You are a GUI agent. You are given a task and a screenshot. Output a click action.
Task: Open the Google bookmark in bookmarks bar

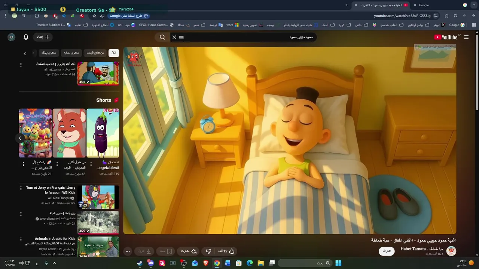[x=457, y=25]
